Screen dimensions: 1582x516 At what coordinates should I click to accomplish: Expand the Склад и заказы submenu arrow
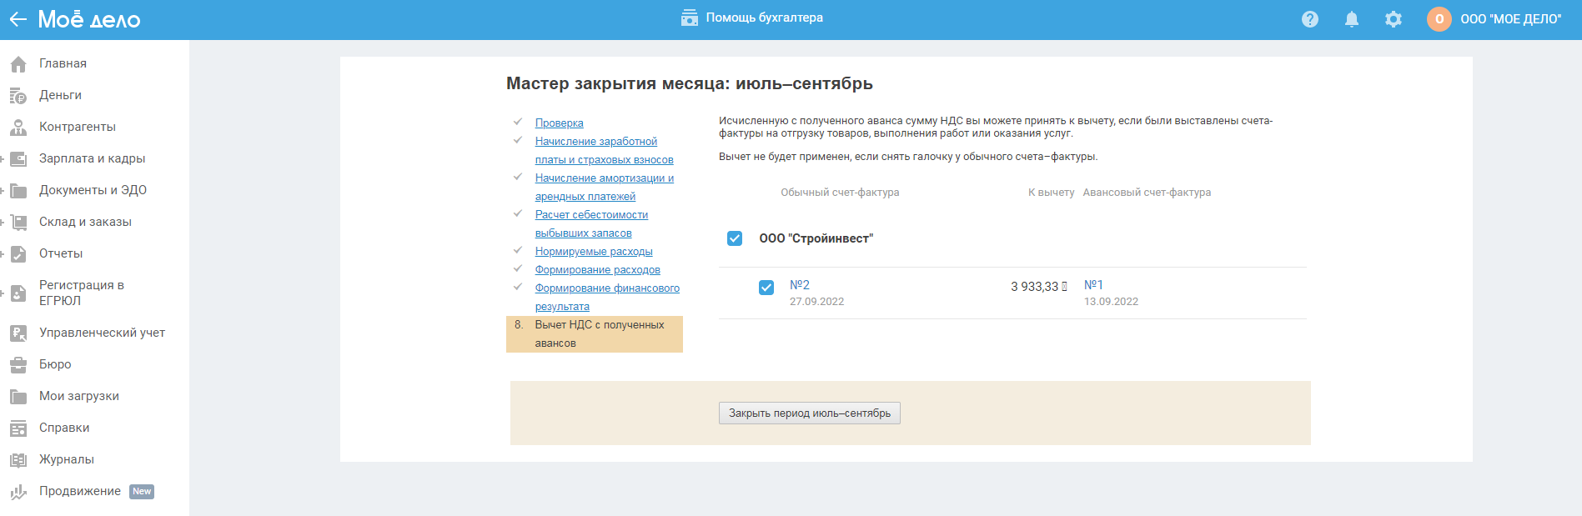[x=3, y=222]
